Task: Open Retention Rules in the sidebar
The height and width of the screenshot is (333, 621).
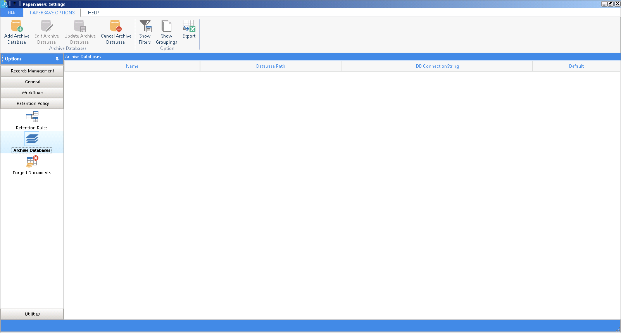Action: tap(32, 120)
